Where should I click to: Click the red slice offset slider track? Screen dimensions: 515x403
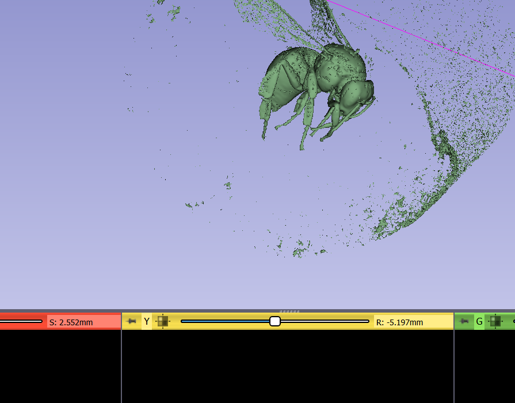point(21,321)
